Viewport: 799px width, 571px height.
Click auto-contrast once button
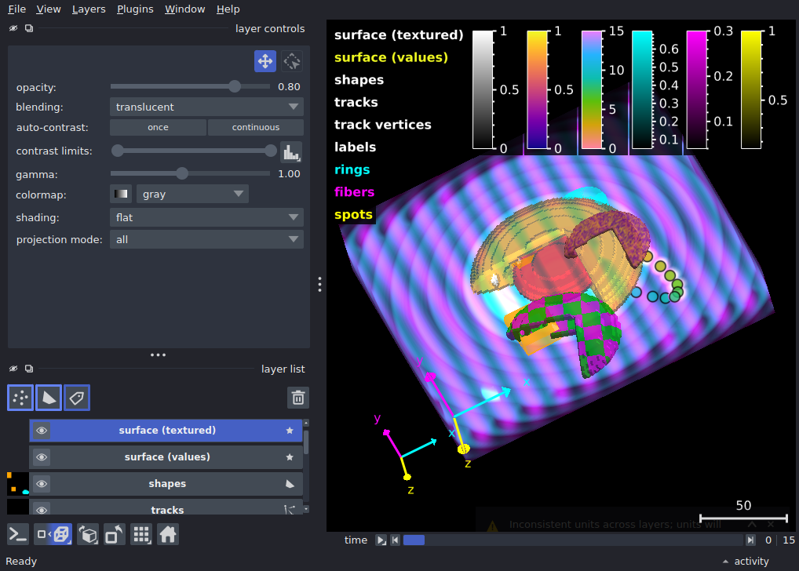[x=158, y=127]
